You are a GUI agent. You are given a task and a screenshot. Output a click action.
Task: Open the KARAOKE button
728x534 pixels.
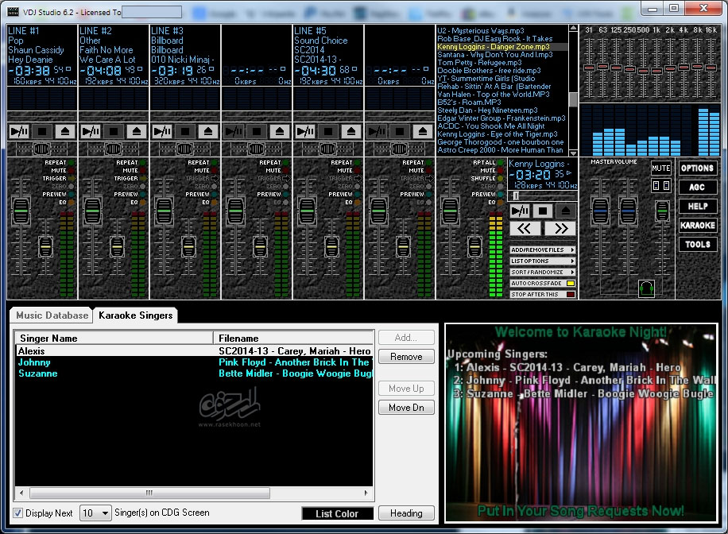[697, 225]
